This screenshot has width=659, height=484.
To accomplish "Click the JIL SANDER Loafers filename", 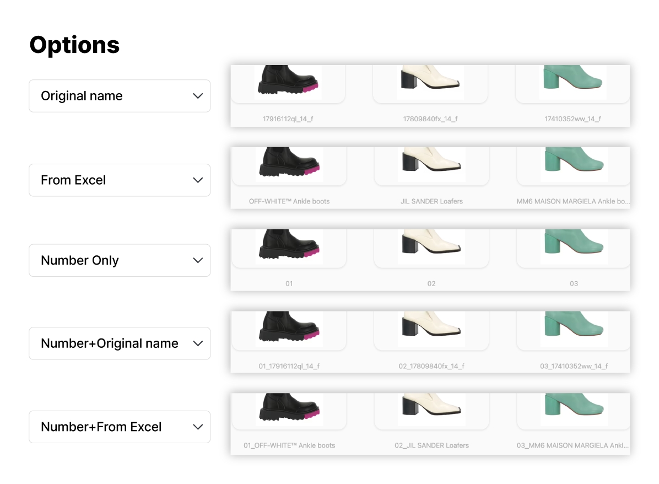I will point(431,201).
